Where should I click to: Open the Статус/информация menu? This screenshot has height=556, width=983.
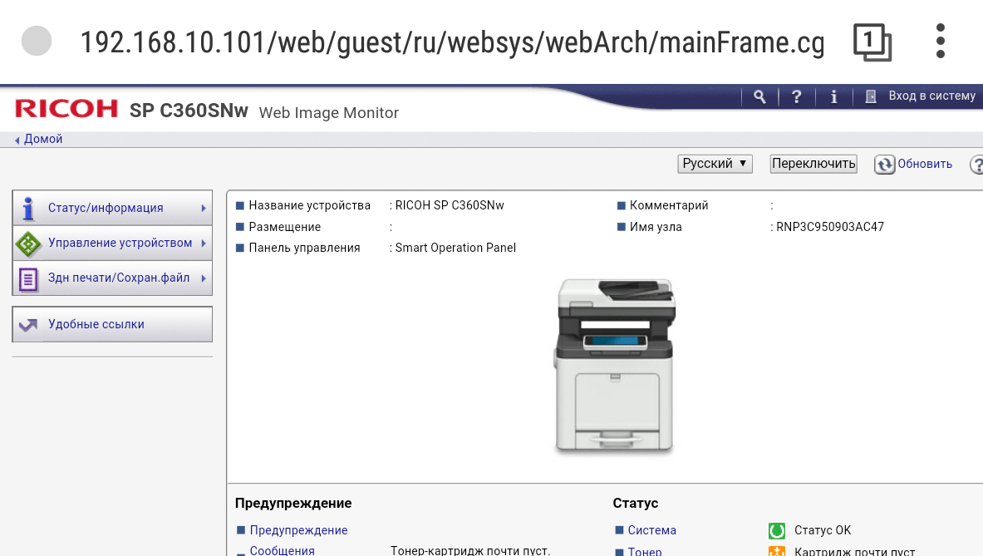tap(112, 208)
